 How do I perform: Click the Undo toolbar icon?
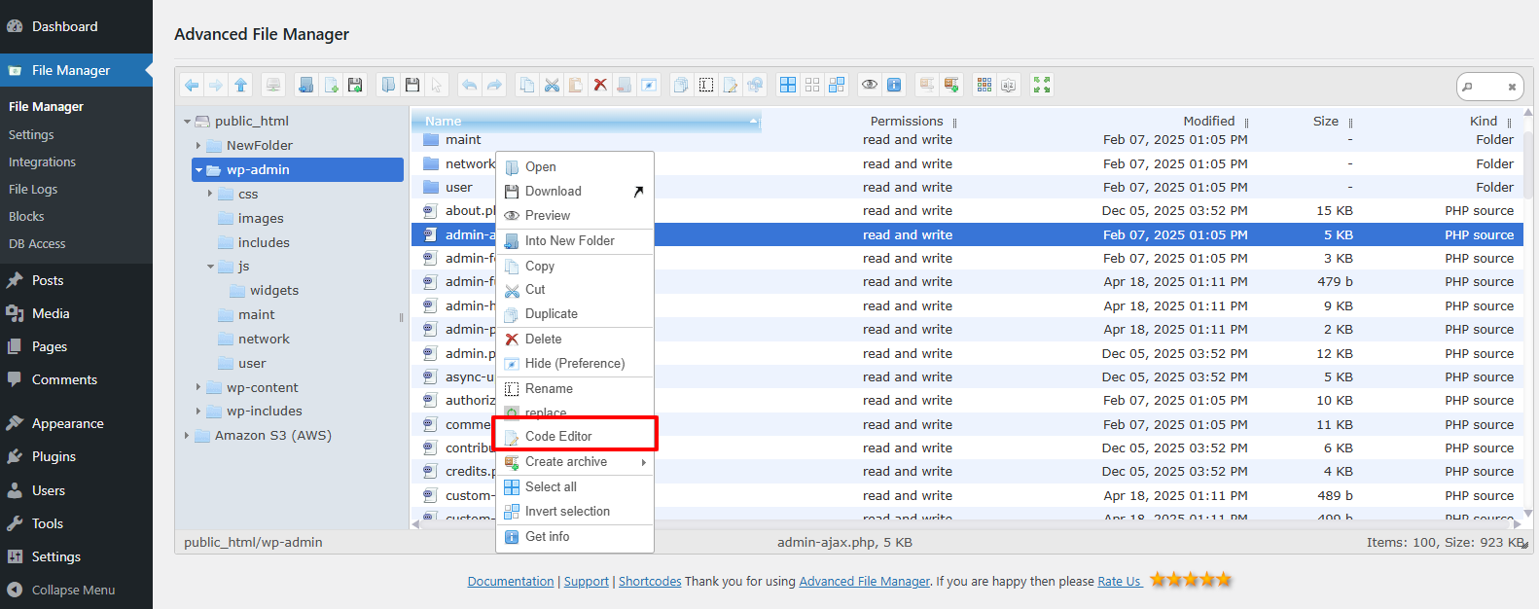(470, 86)
